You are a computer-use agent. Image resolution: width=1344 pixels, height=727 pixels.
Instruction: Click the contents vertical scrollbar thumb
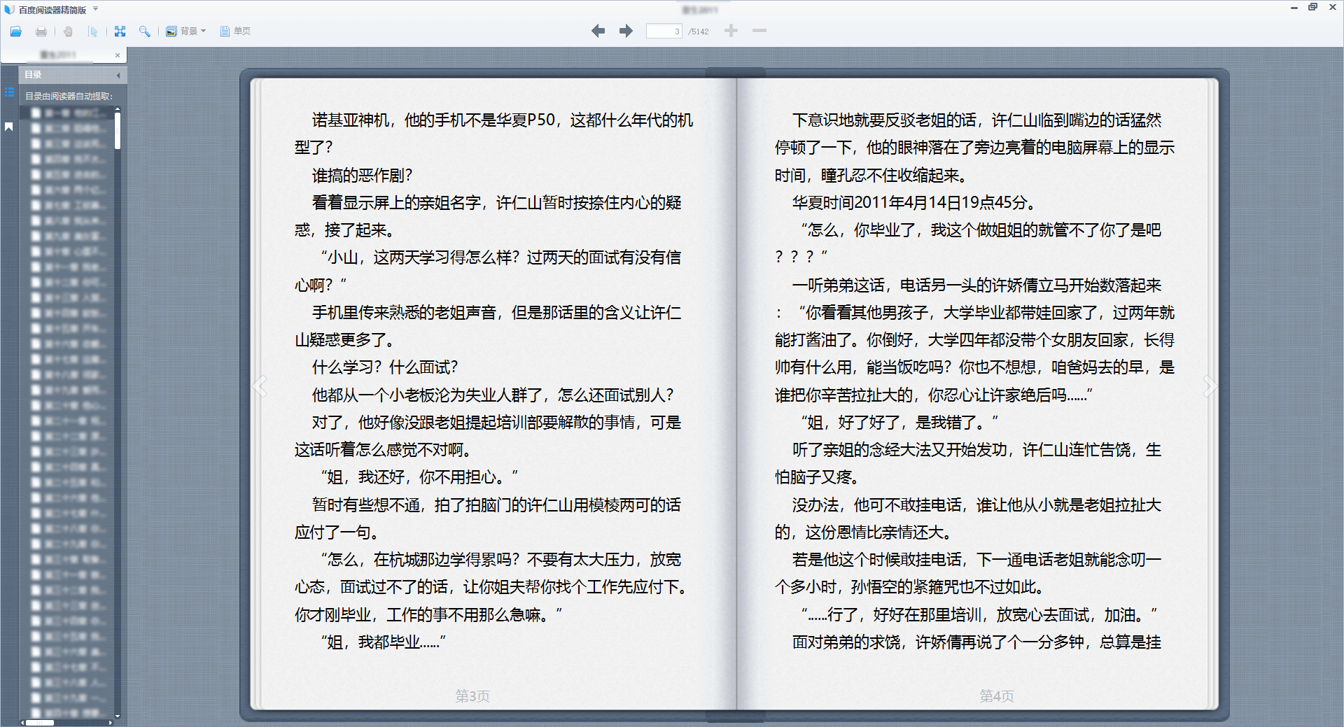[118, 131]
